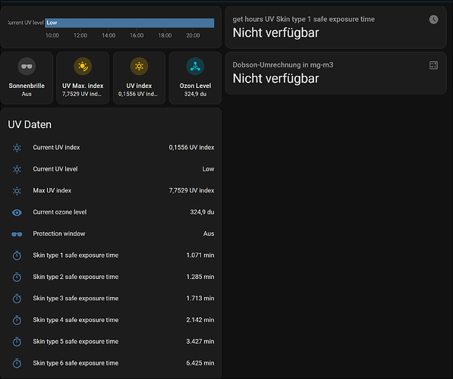Viewport: 453px width, 379px height.
Task: Open Skin type 4 safe exposure time label
Action: tap(76, 320)
